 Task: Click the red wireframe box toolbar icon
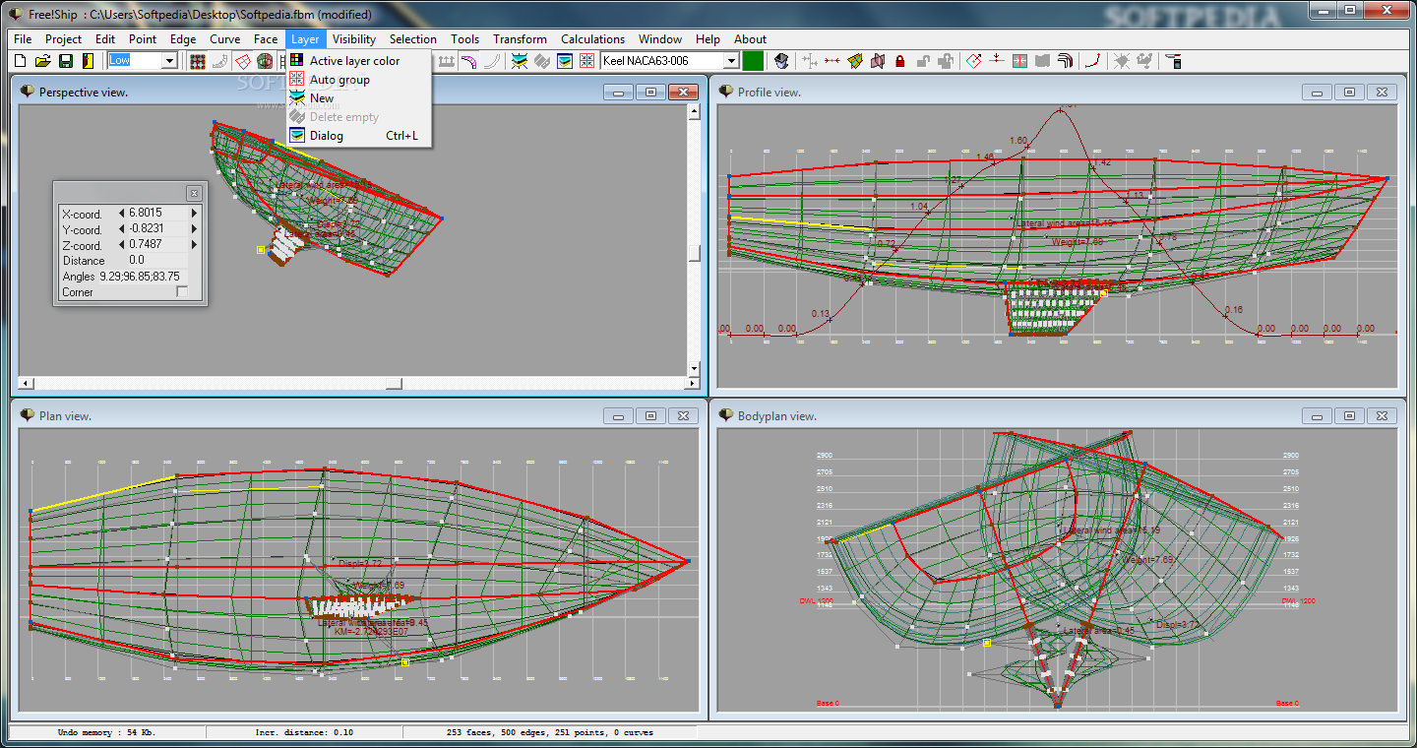242,61
